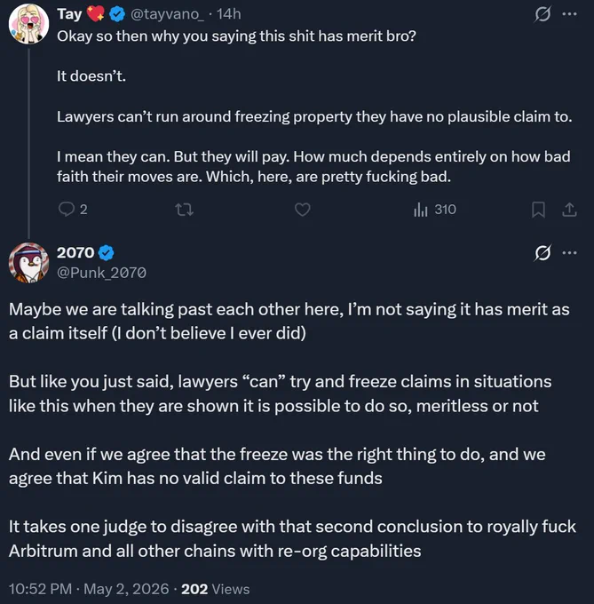Visit the @Punk_2070 handle link
This screenshot has width=594, height=604.
pos(101,273)
